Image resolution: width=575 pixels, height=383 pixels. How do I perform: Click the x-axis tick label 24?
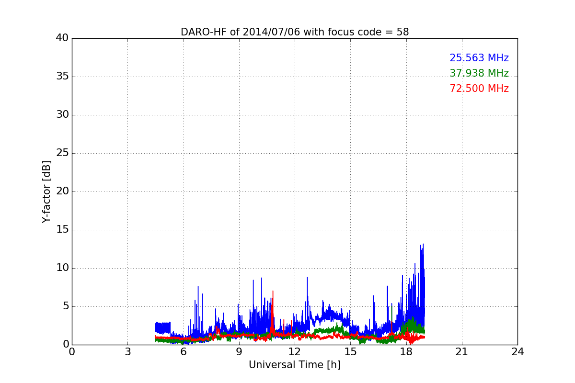pos(517,351)
